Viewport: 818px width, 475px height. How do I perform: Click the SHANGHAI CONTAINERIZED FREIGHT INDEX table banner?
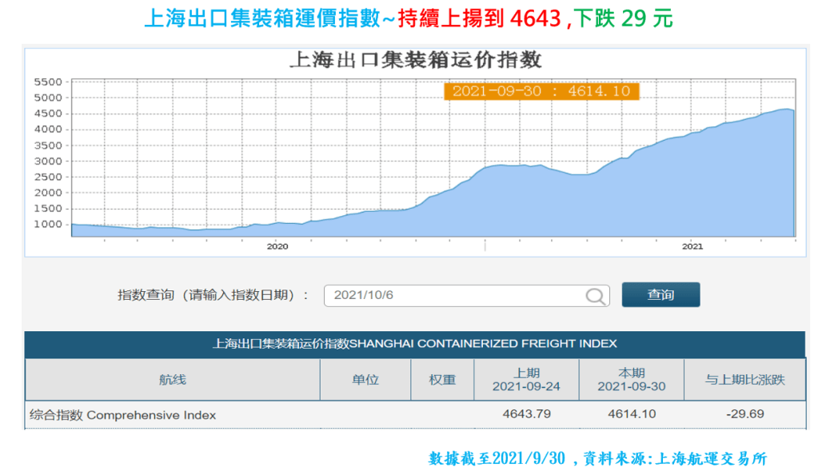[414, 344]
